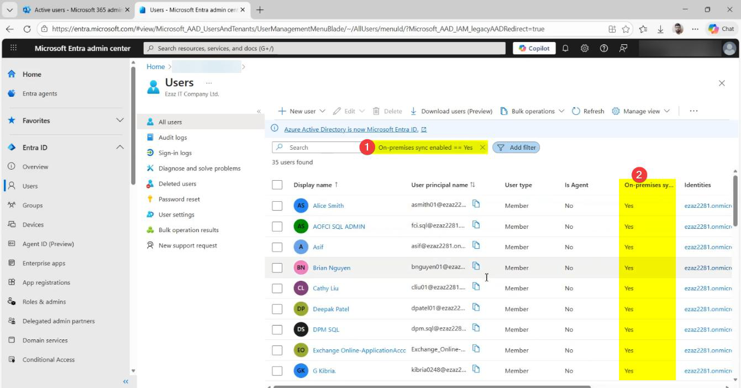Collapse the Entra ID section
Viewport: 741px width, 388px height.
120,147
